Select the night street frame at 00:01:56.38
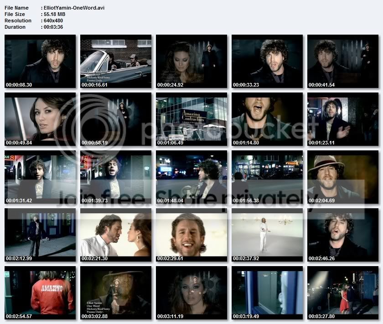Screen dimensions: 383x324 click(x=267, y=177)
